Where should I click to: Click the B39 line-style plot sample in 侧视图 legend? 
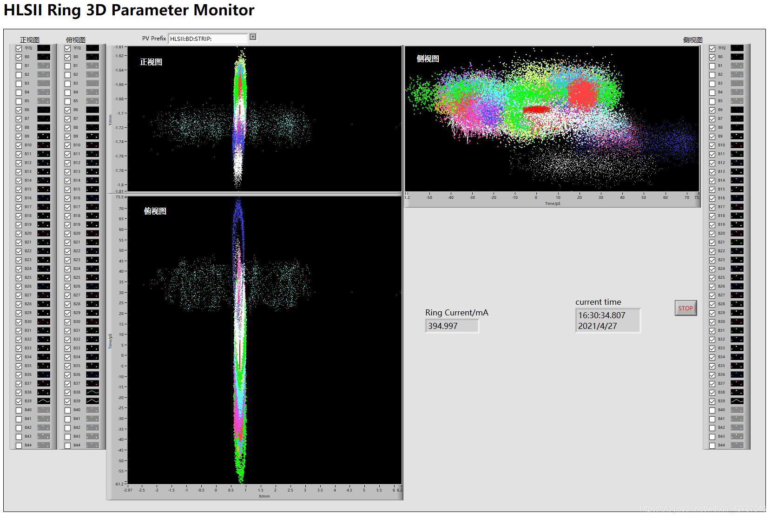pos(737,401)
